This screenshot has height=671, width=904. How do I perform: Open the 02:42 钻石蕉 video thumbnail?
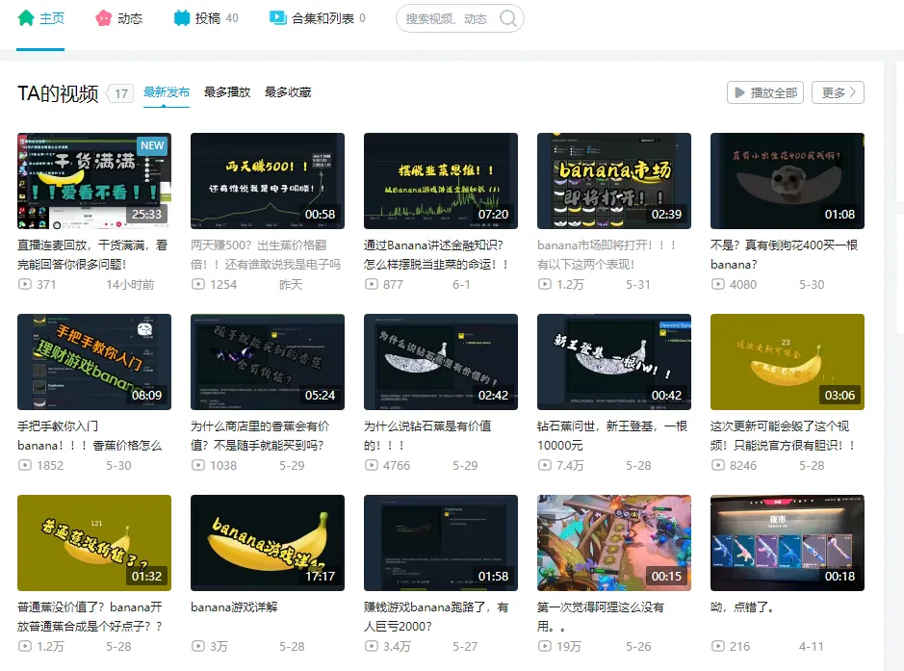(441, 362)
